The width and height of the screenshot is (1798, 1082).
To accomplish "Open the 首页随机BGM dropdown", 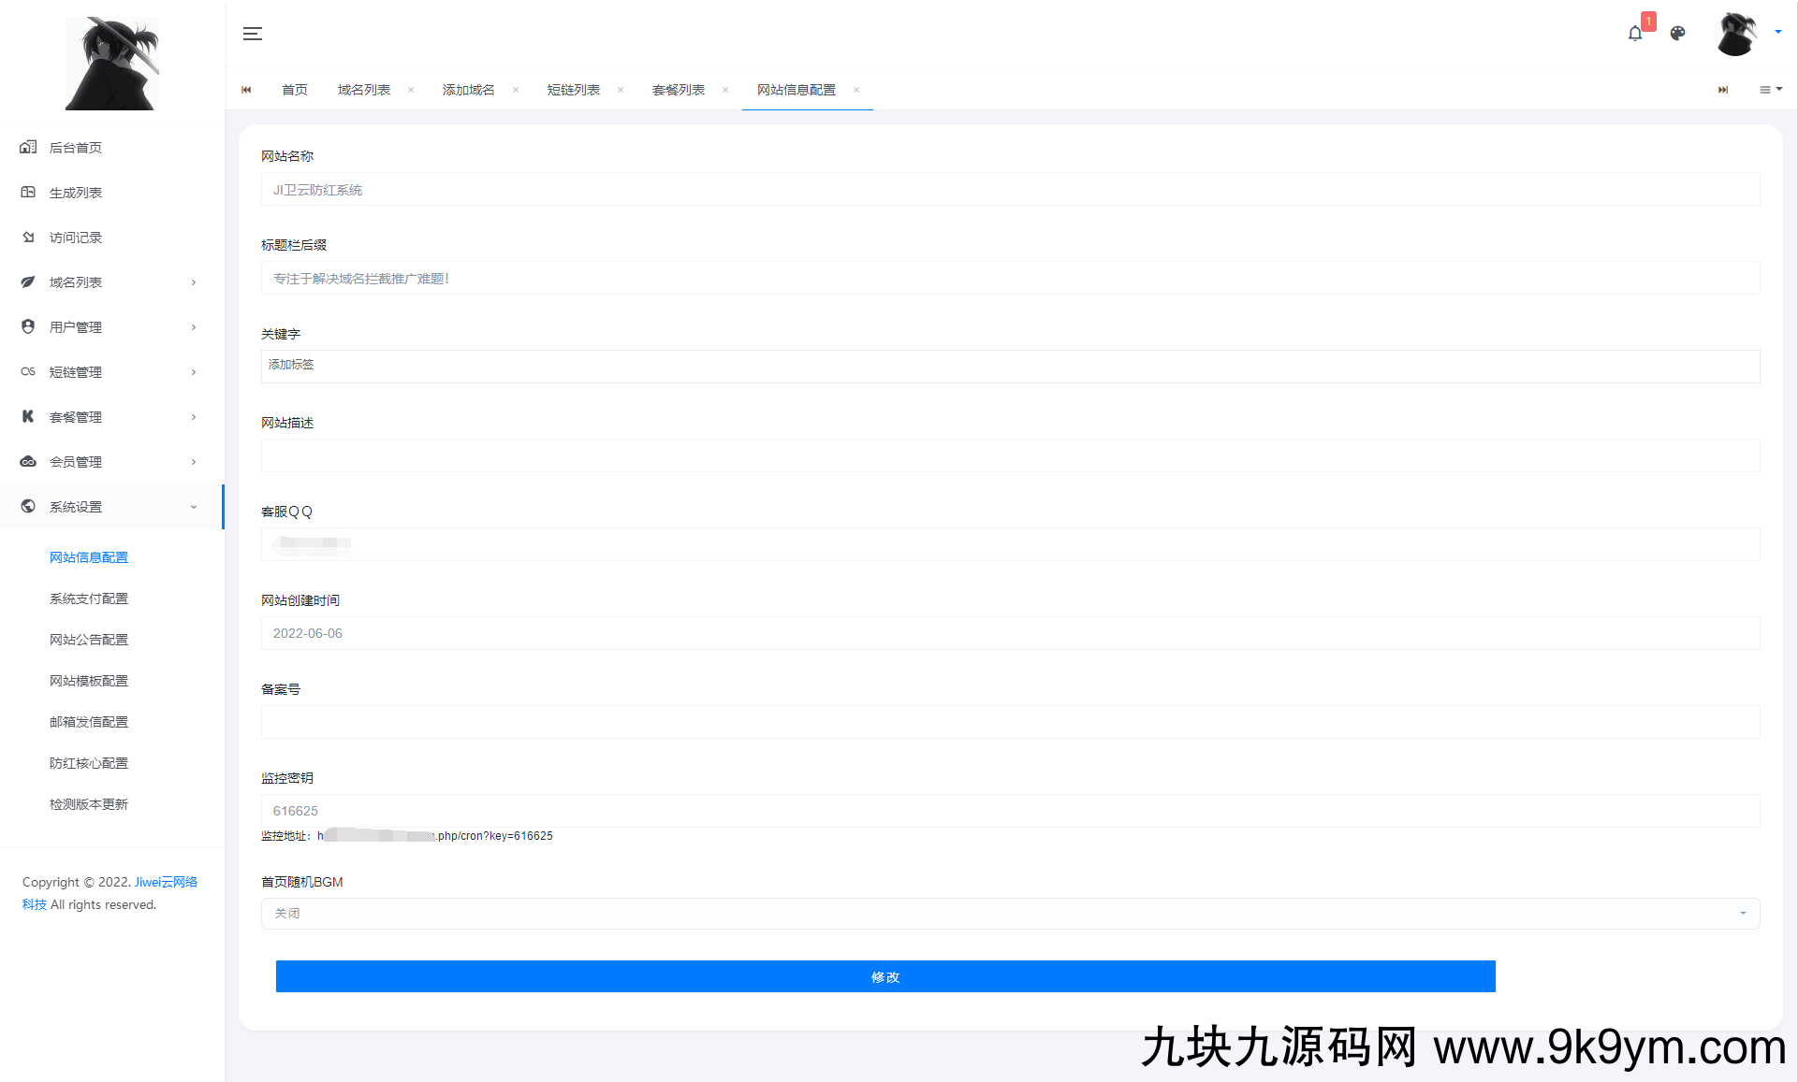I will click(1010, 914).
